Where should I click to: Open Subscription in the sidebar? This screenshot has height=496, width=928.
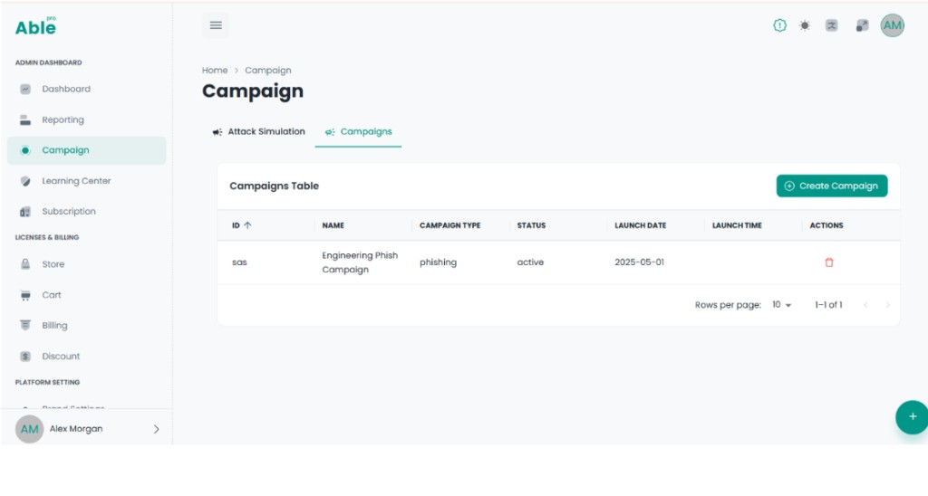86,212
